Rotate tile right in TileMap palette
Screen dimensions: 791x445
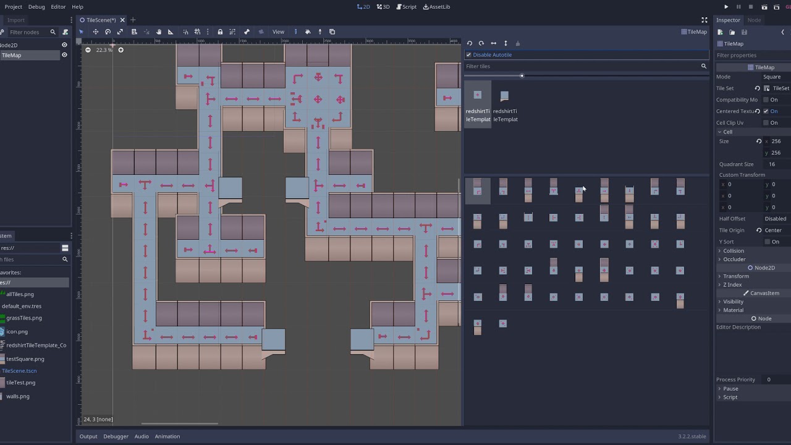pyautogui.click(x=481, y=43)
